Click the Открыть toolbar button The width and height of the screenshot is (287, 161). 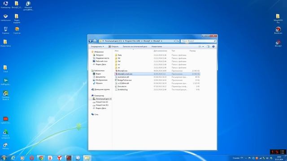tap(113, 47)
